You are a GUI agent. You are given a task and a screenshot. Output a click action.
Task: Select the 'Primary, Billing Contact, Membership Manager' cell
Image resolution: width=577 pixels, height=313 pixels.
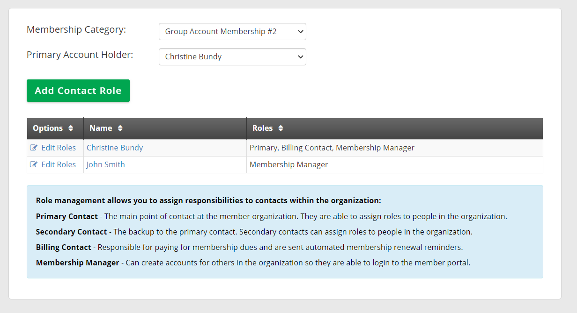coord(394,148)
